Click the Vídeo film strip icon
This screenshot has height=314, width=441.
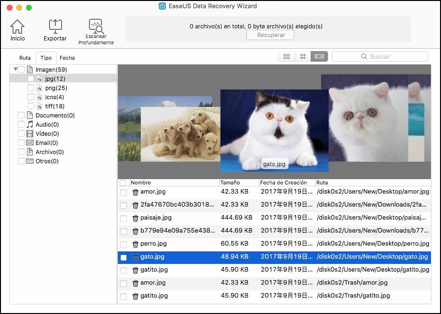point(30,133)
